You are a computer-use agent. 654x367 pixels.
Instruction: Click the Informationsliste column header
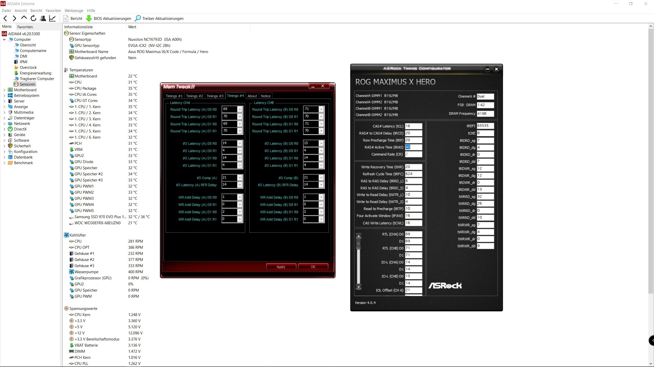coord(95,27)
